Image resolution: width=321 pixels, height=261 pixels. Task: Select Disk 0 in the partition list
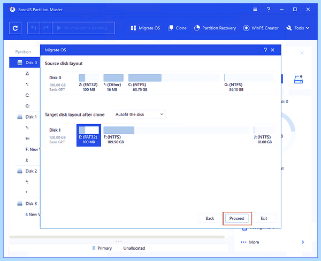click(25, 63)
